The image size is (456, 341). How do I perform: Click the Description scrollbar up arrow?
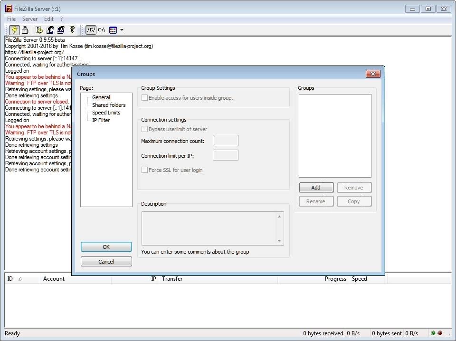point(279,216)
